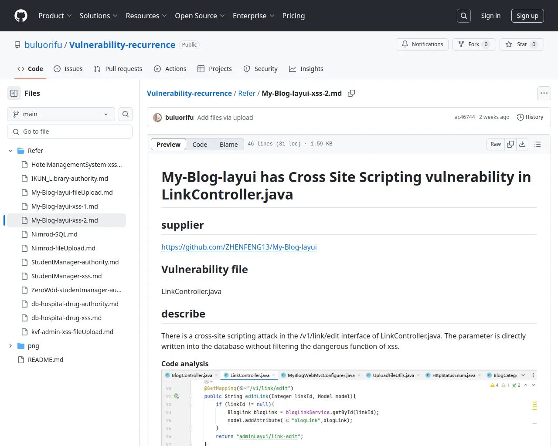
Task: Open the Projects tab
Action: pyautogui.click(x=214, y=69)
